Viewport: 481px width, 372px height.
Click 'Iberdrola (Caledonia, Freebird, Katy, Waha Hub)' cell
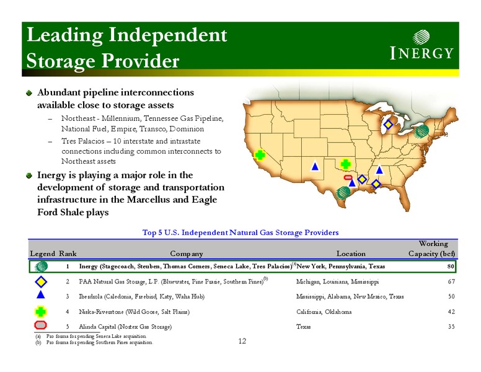click(142, 296)
